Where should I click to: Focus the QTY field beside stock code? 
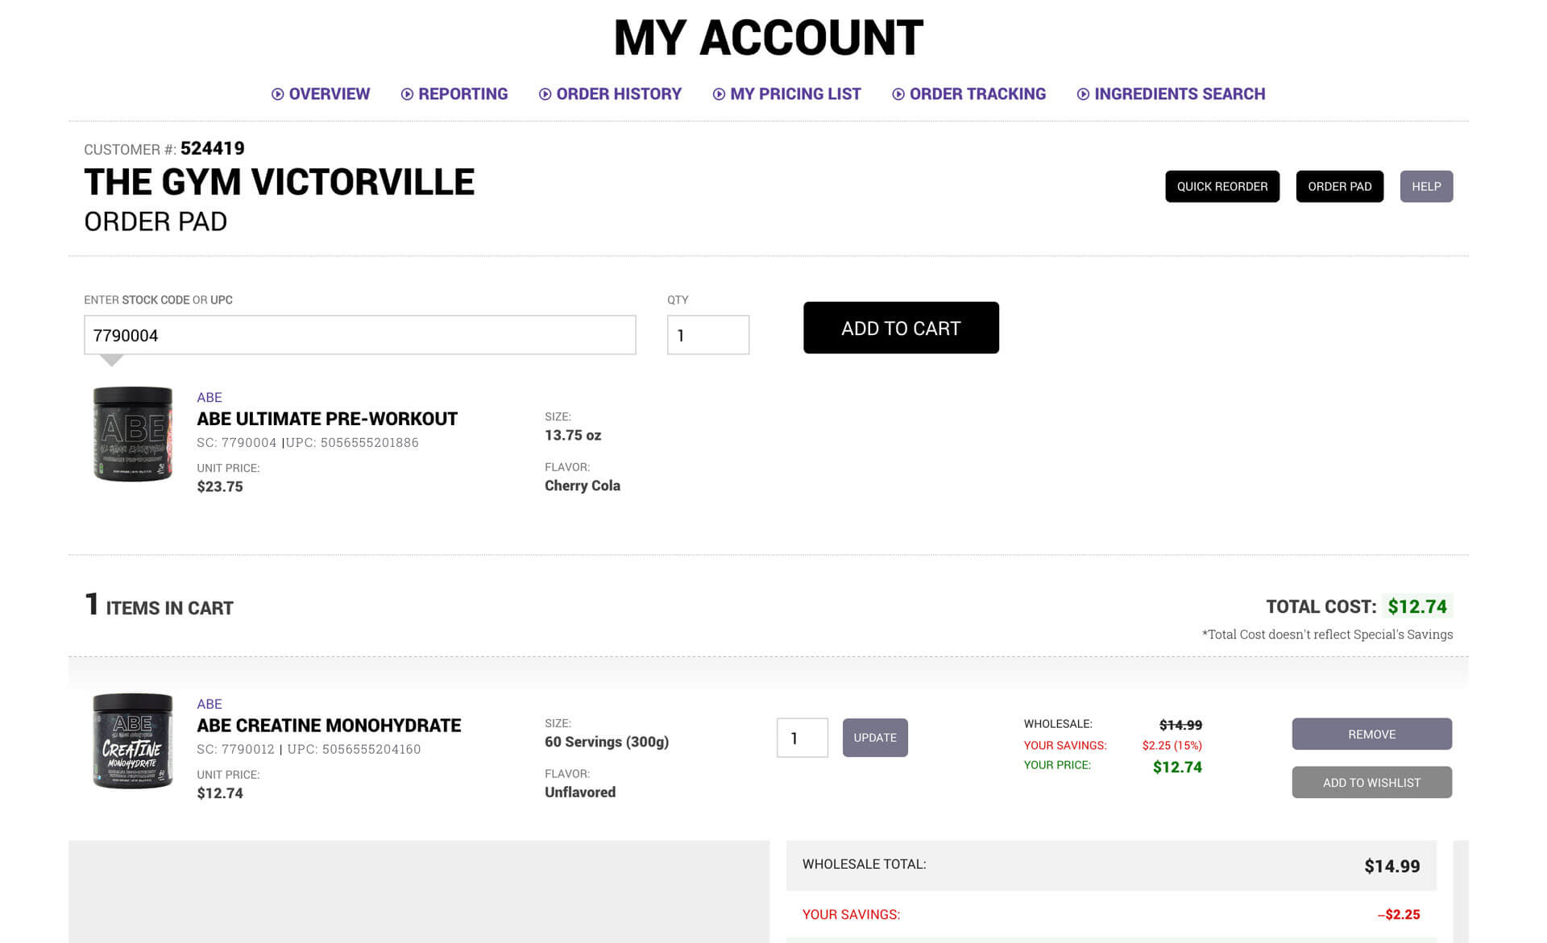[707, 335]
